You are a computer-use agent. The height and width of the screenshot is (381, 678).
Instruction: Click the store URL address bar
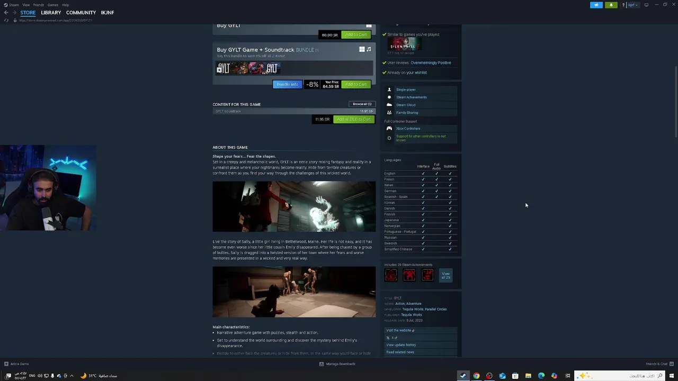coord(56,20)
